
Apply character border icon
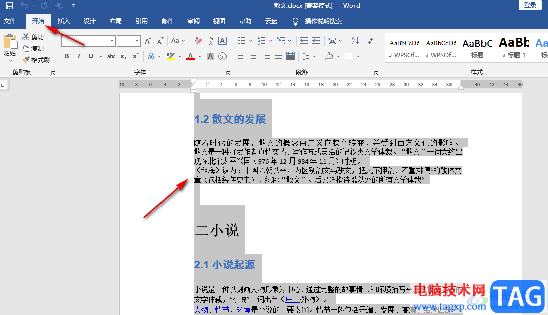[x=222, y=41]
